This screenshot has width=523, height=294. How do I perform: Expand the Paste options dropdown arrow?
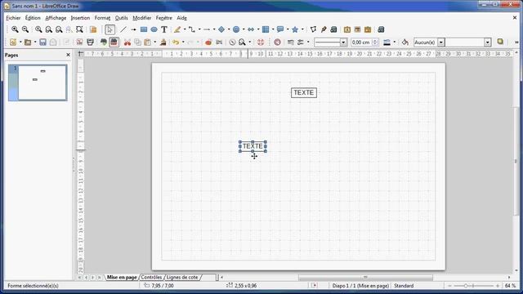pos(154,42)
